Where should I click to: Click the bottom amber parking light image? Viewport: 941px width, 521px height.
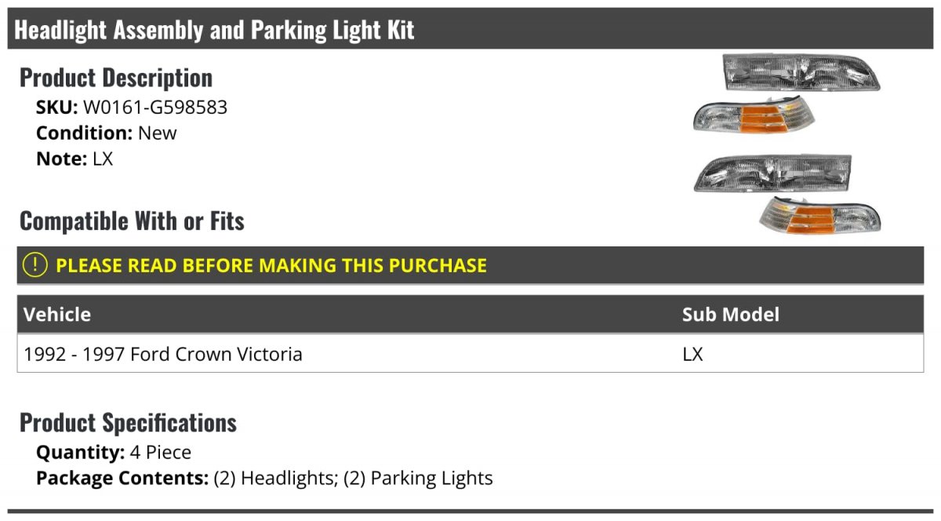pyautogui.click(x=820, y=216)
